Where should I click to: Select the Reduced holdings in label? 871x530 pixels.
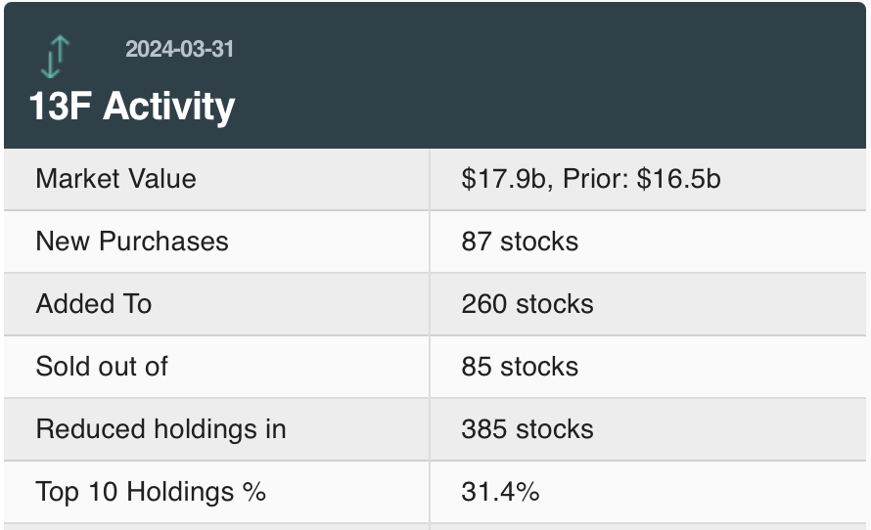(x=160, y=429)
